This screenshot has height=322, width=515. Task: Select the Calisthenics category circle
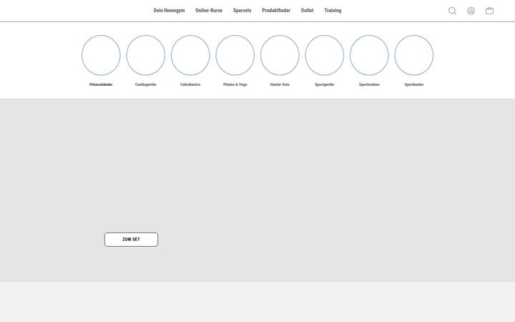190,55
